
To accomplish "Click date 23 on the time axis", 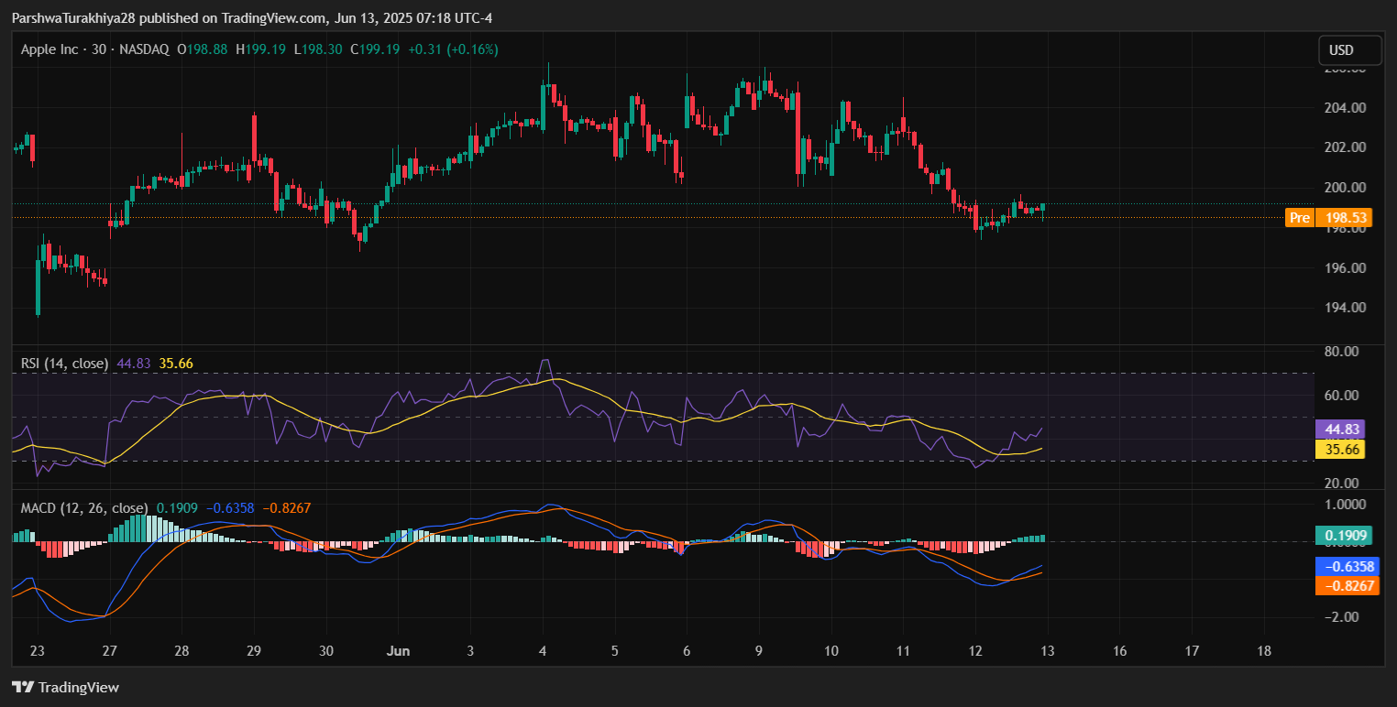I will tap(38, 651).
